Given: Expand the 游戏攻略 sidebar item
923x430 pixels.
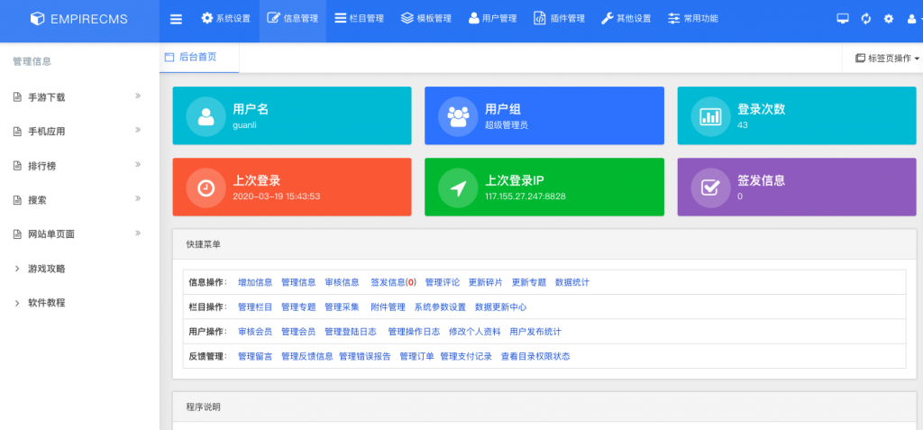Looking at the screenshot, I should (x=46, y=269).
